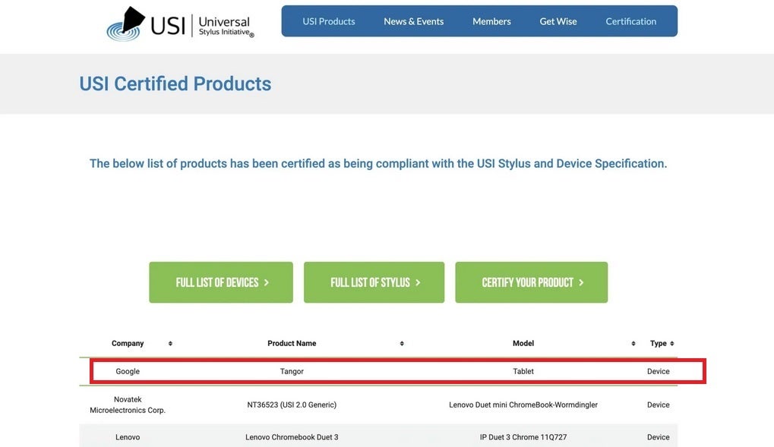Open the Get Wise menu
Screen dimensions: 774x447
558,21
